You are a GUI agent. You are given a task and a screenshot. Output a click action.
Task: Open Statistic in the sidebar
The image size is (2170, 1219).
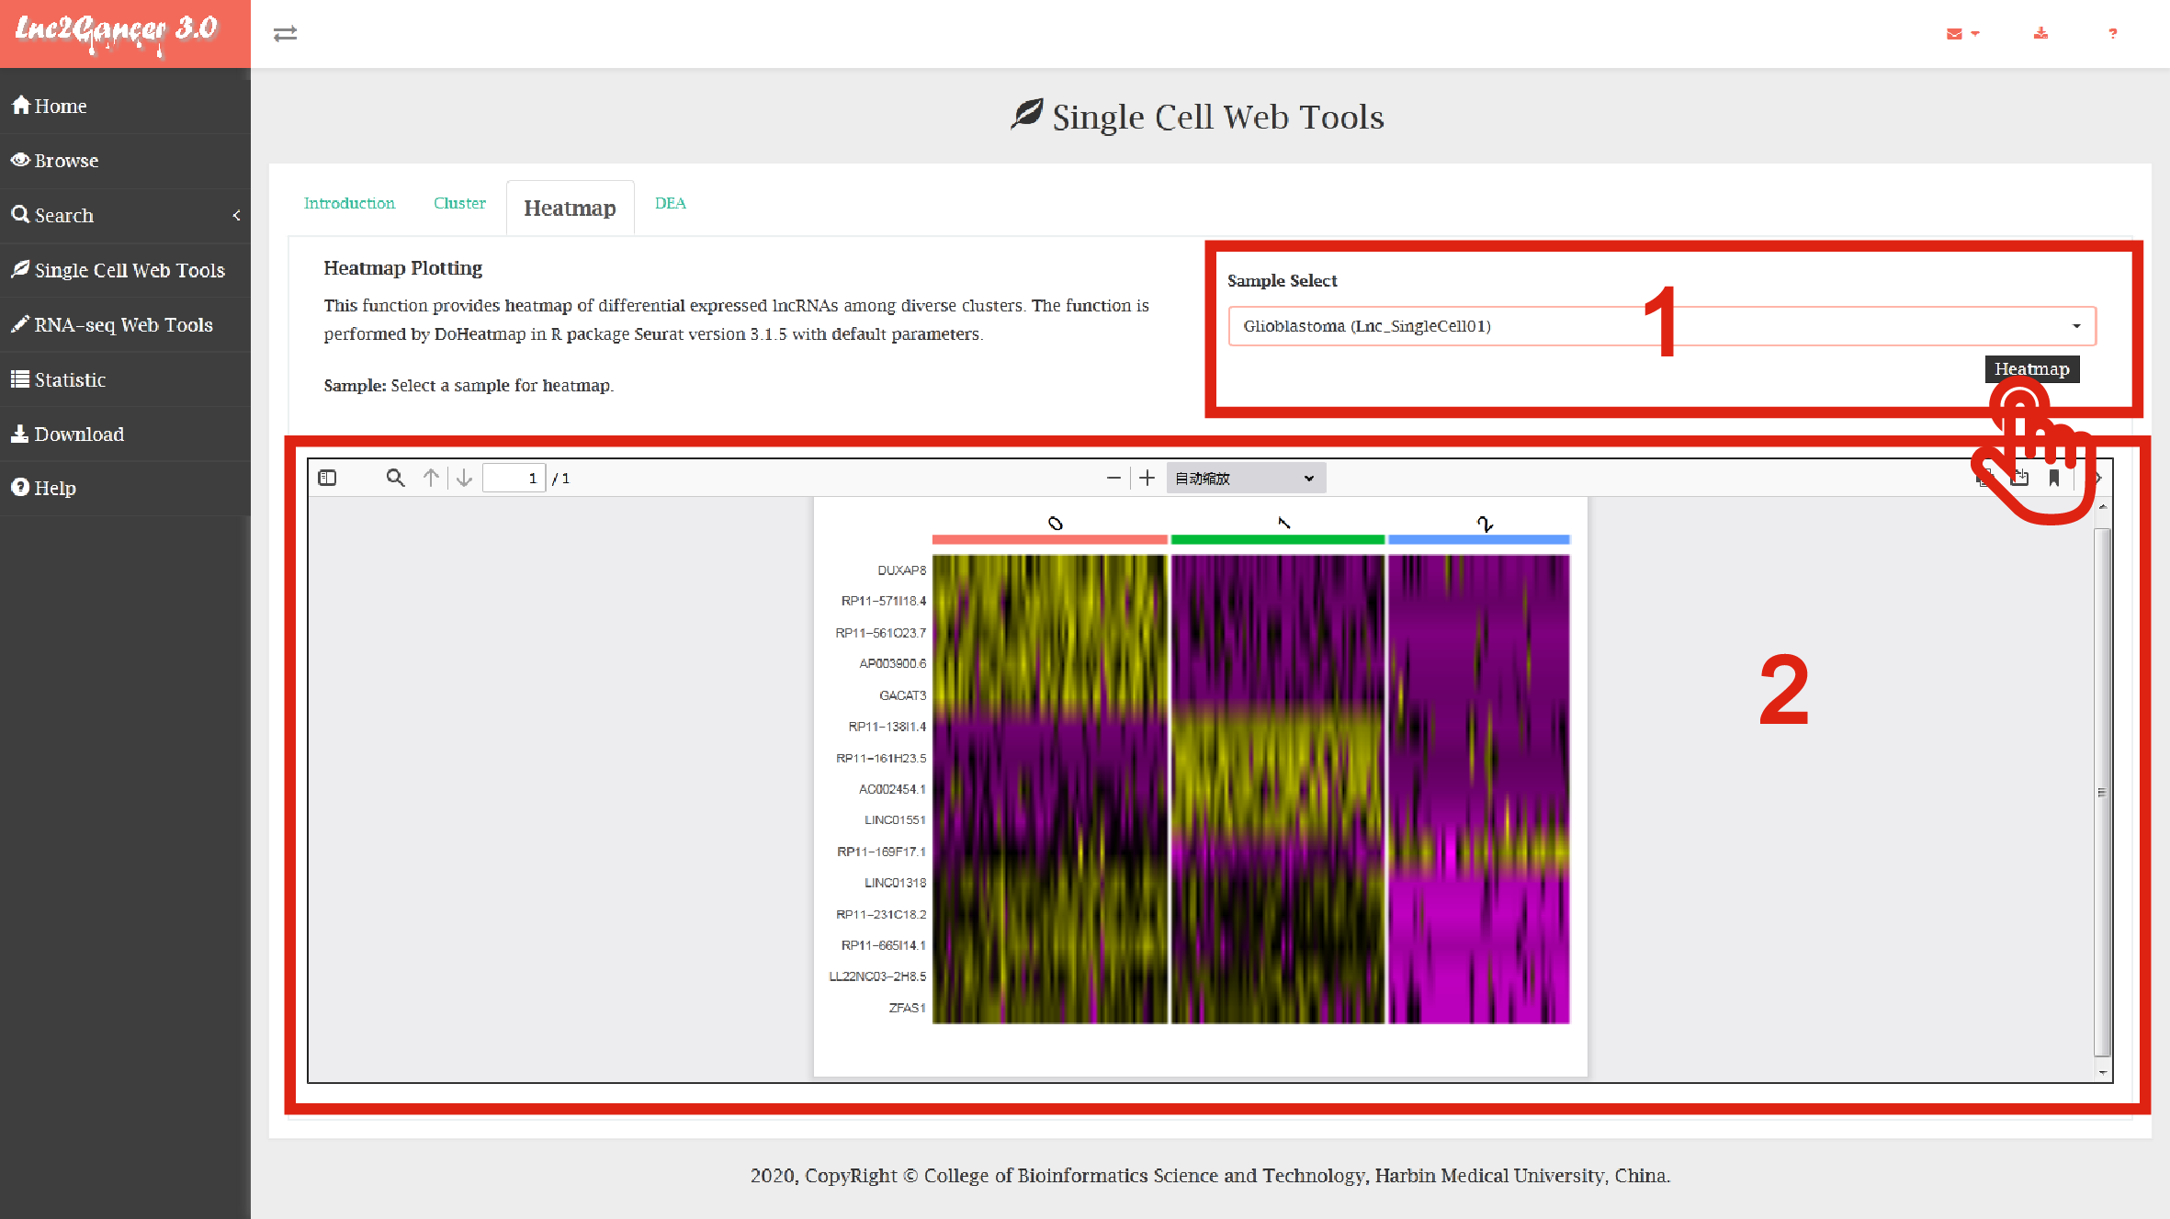click(70, 379)
